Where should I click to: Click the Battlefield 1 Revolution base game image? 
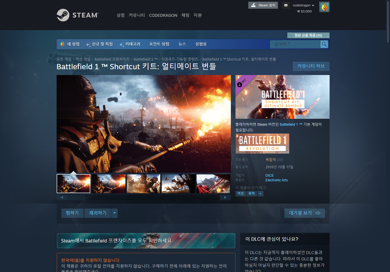coord(262,143)
